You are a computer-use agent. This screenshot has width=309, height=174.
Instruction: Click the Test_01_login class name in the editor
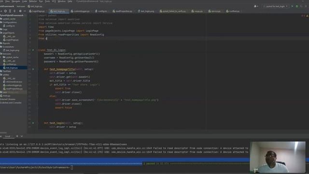[56, 50]
